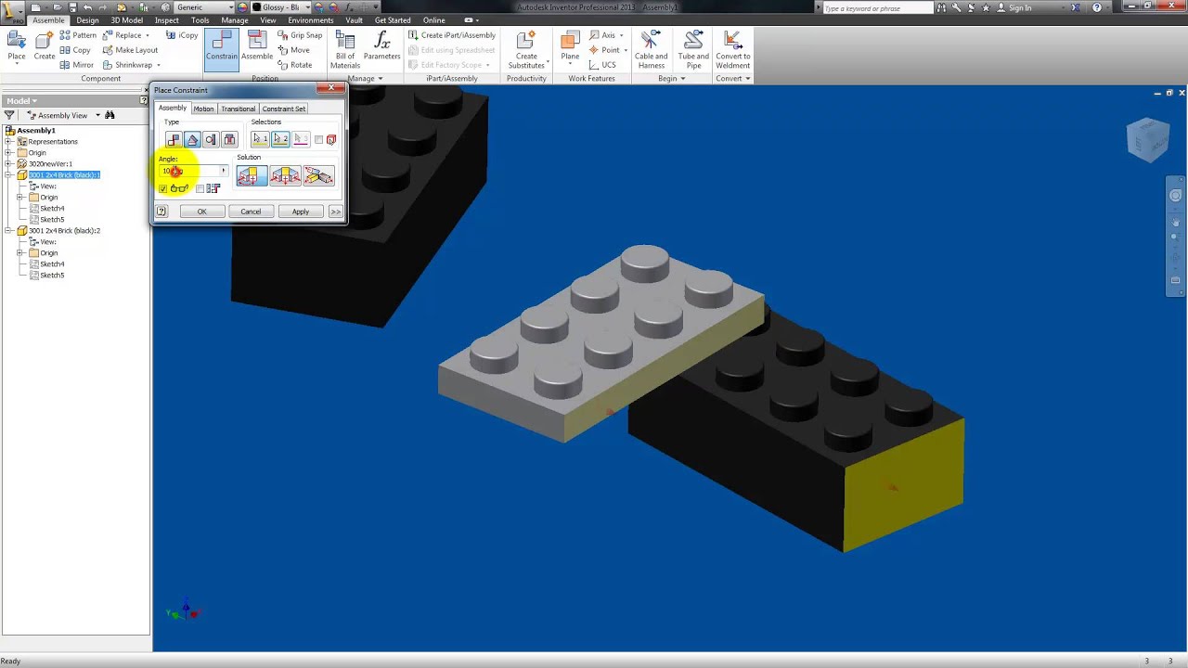Open the Design ribbon tab
Screen dimensions: 1188x668
pyautogui.click(x=87, y=20)
